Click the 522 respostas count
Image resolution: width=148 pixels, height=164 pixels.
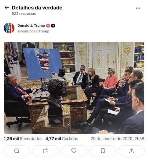point(24,14)
